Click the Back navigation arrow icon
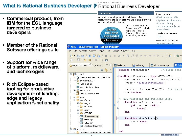Viewport: 182px width, 137px height. [89, 60]
